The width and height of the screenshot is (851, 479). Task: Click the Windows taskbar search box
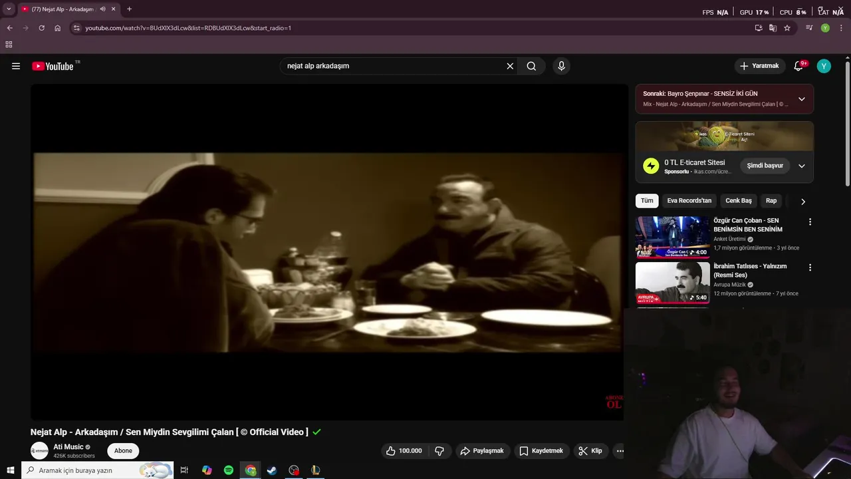(98, 470)
